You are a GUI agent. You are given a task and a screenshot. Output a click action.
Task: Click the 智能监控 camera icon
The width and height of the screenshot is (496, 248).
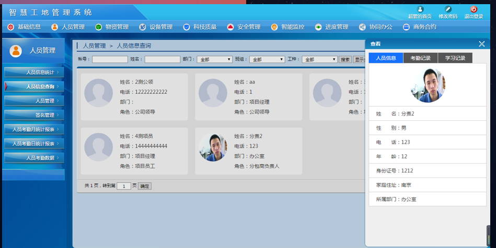[x=274, y=27]
